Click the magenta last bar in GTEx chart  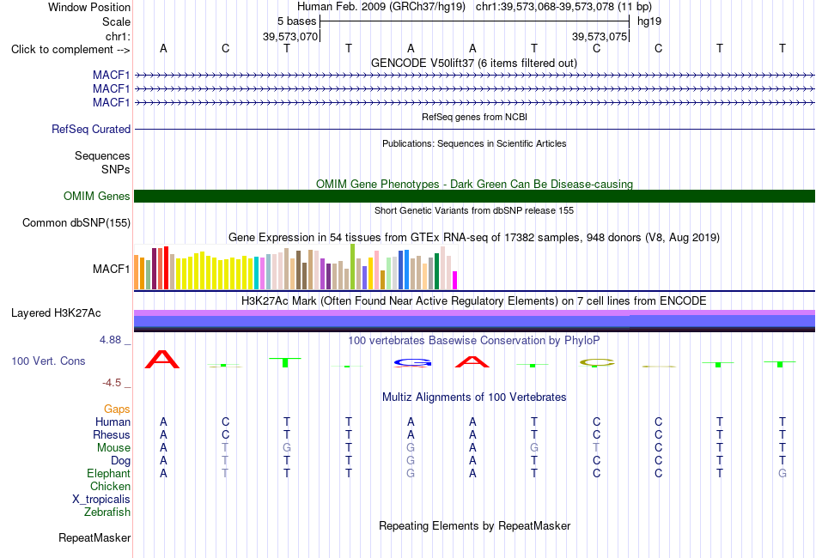click(454, 281)
